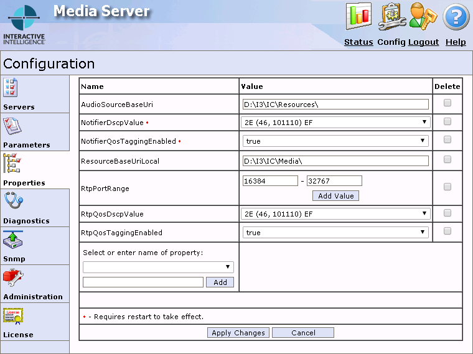Expand the property name selection dropdown
This screenshot has height=354, width=473.
(158, 268)
